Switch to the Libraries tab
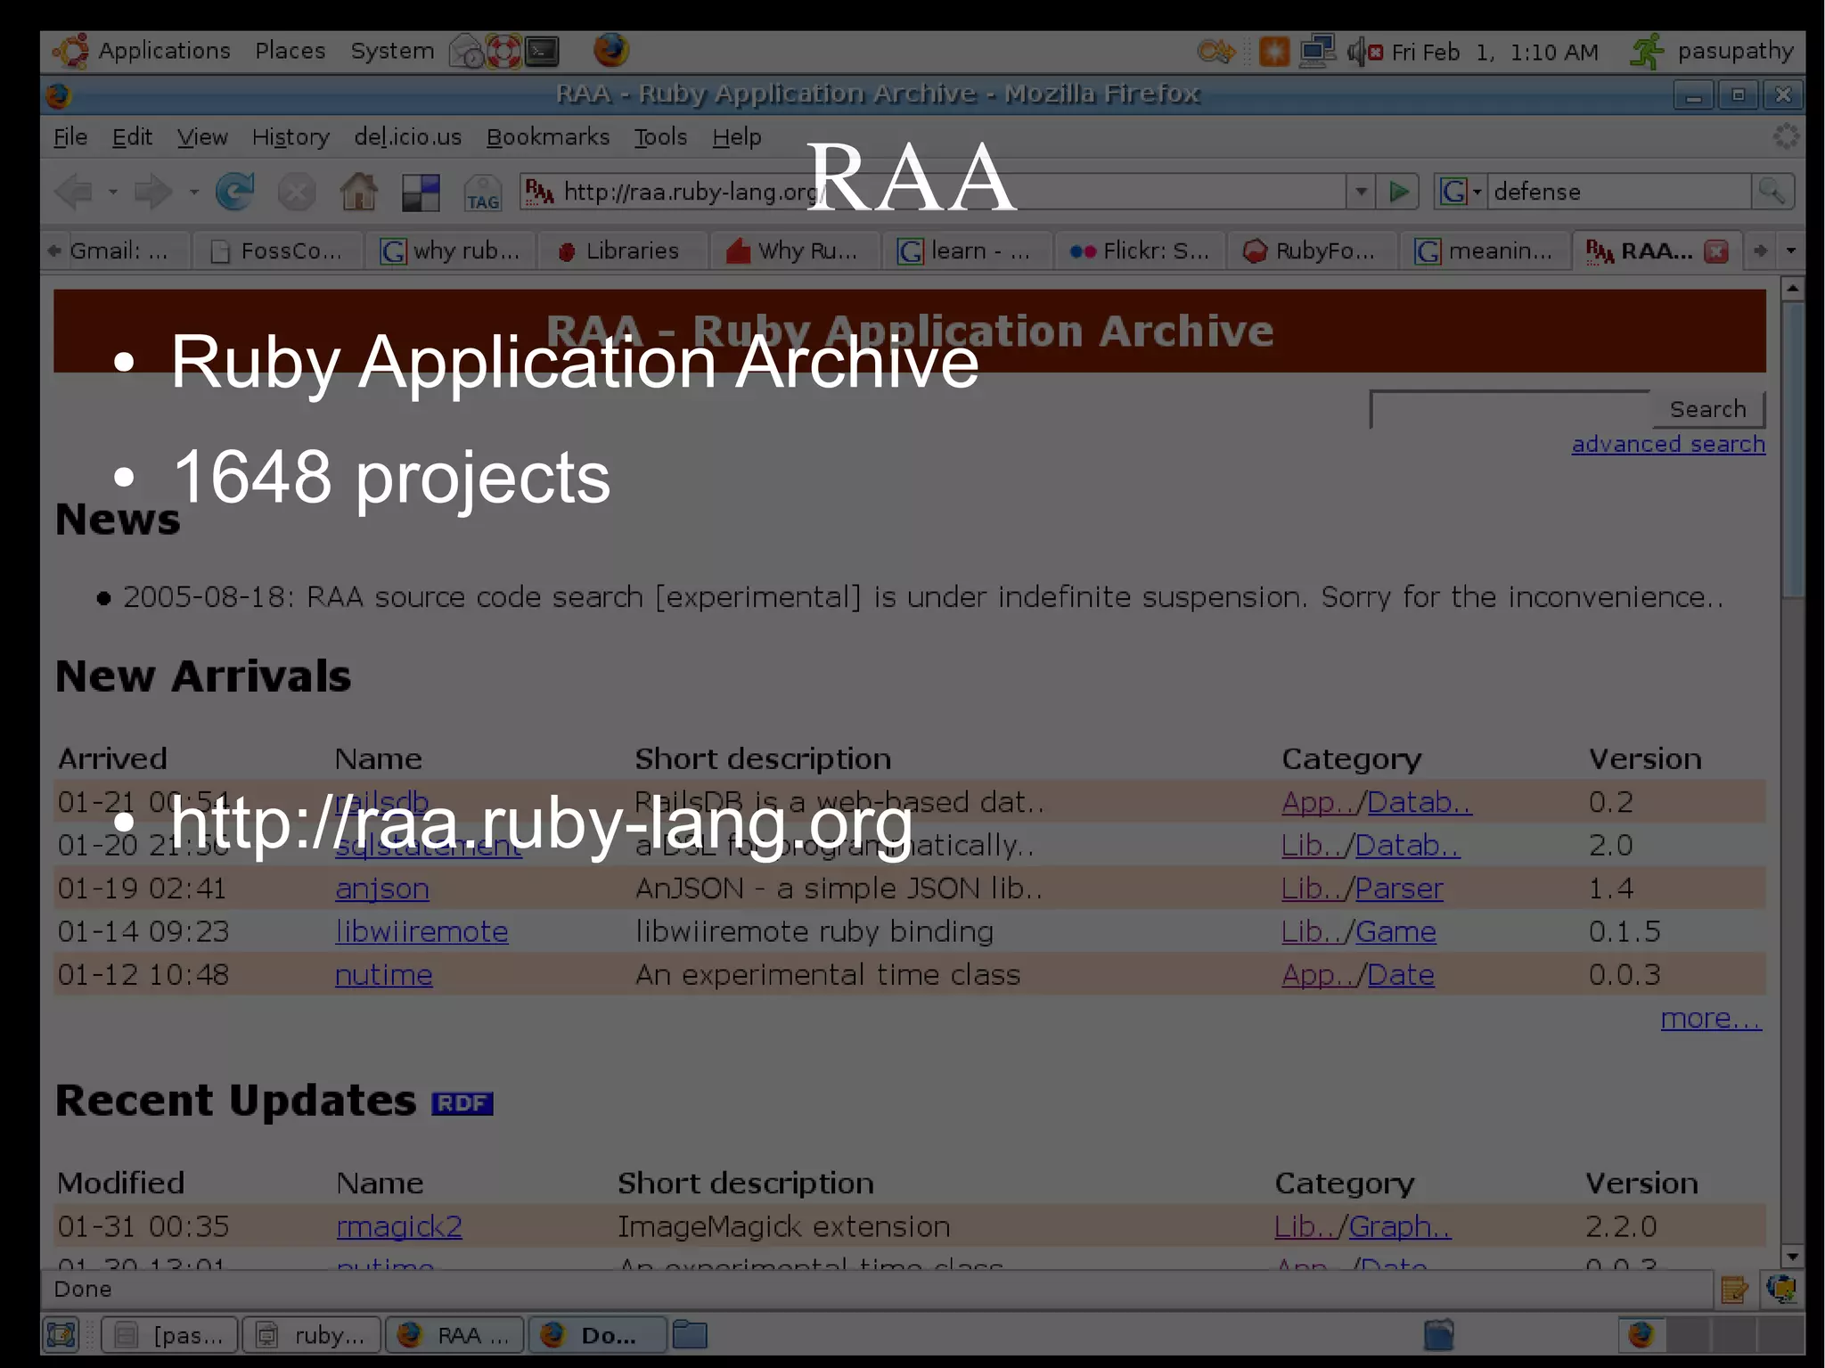Viewport: 1825px width, 1368px height. [x=622, y=251]
